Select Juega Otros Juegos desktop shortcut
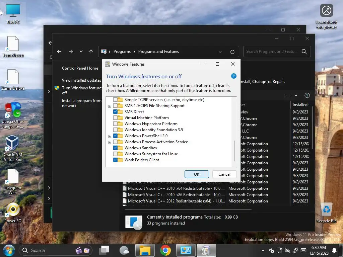The width and height of the screenshot is (343, 257). pos(13,115)
